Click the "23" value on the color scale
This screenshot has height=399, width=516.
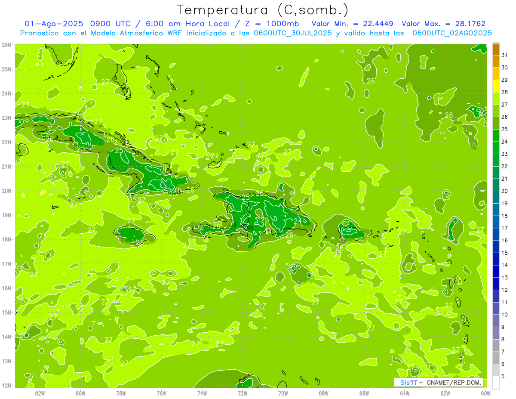click(504, 154)
